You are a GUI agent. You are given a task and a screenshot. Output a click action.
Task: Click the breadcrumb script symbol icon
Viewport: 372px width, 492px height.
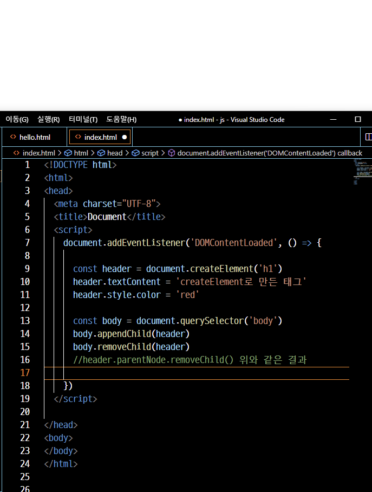(135, 153)
